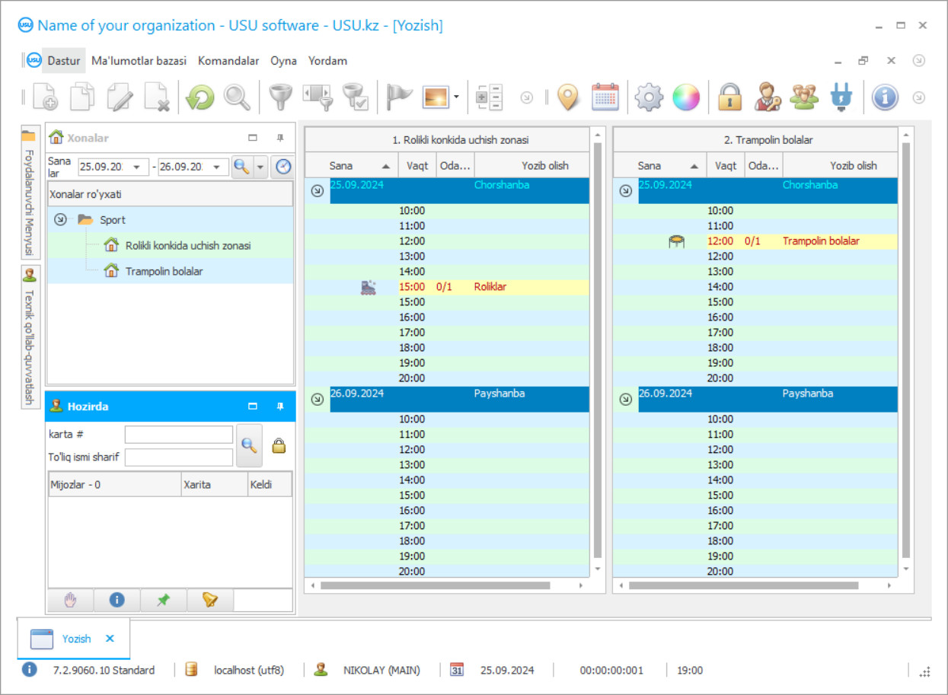
Task: Maximize the Xonalar panel
Action: click(x=253, y=138)
